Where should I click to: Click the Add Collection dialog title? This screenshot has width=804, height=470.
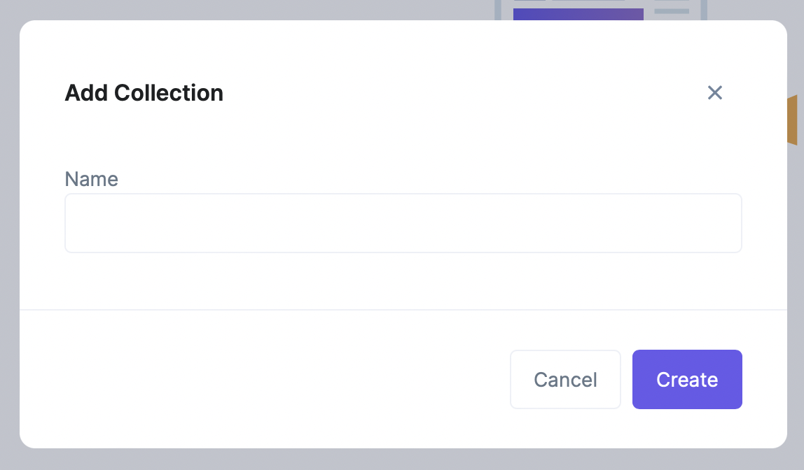pyautogui.click(x=144, y=92)
